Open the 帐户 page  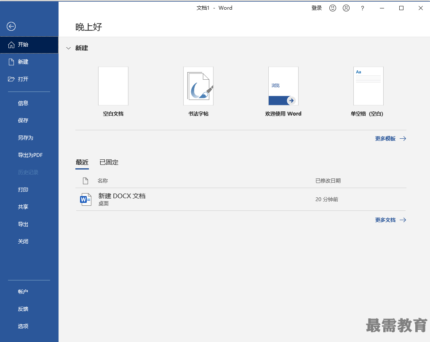coord(29,292)
